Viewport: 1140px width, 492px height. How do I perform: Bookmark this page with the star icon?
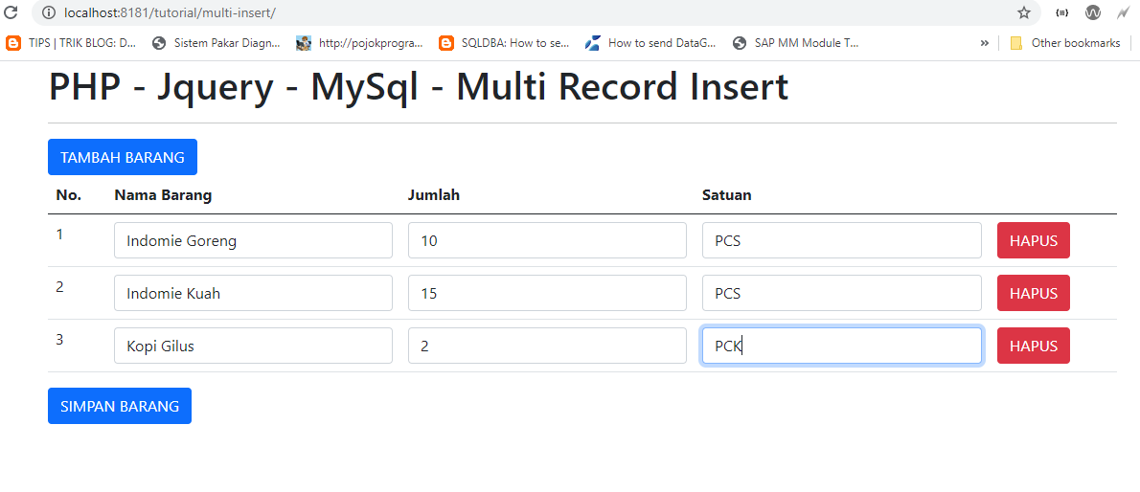click(1024, 12)
